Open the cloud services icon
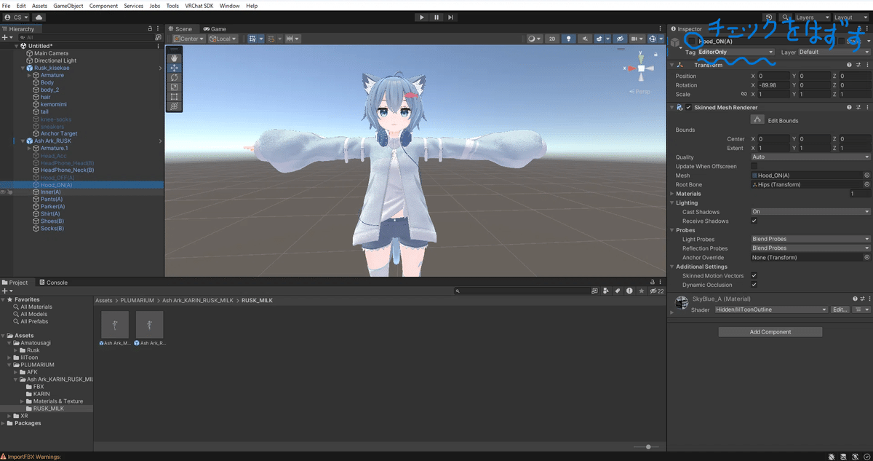This screenshot has width=873, height=461. 39,17
